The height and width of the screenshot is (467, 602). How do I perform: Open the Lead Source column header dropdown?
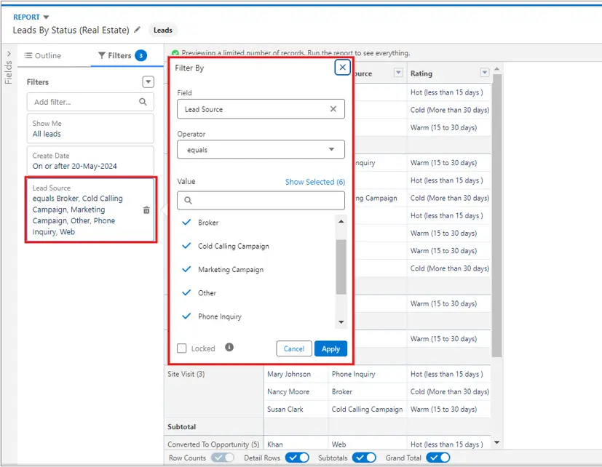(398, 73)
